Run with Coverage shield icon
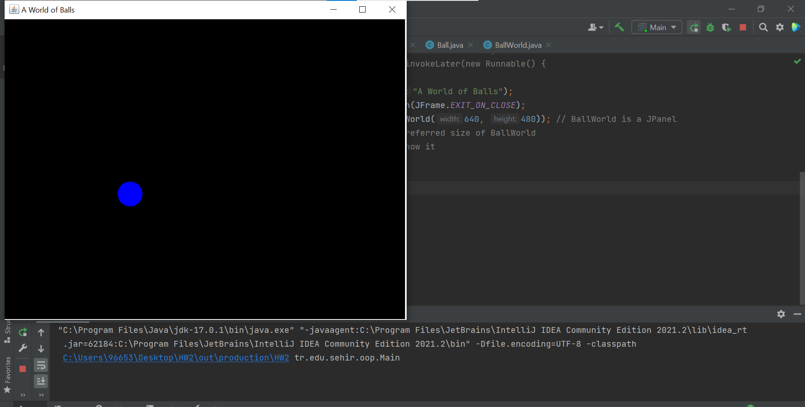The height and width of the screenshot is (407, 805). point(727,27)
